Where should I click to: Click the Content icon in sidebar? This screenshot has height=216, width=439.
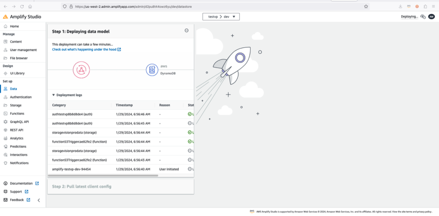[5, 42]
